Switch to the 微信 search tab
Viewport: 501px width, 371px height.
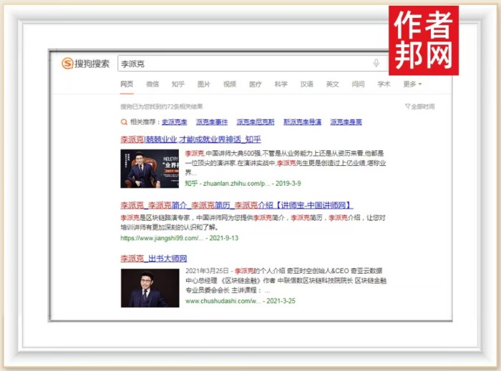(152, 84)
